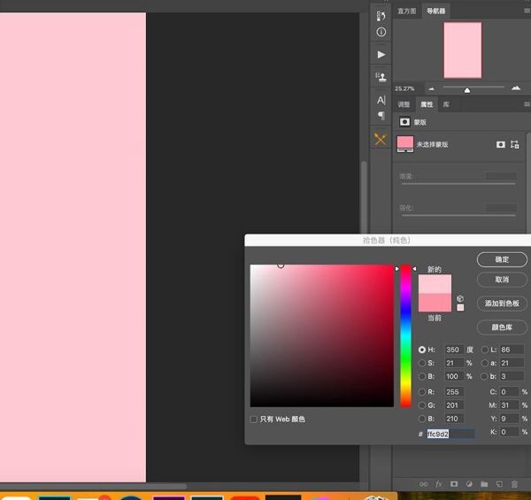531x500 pixels.
Task: Open the Properties panel flyout menu
Action: [x=527, y=104]
